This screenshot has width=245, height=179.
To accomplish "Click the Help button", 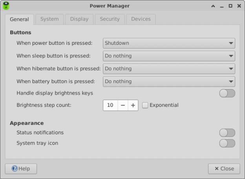I will point(21,168).
